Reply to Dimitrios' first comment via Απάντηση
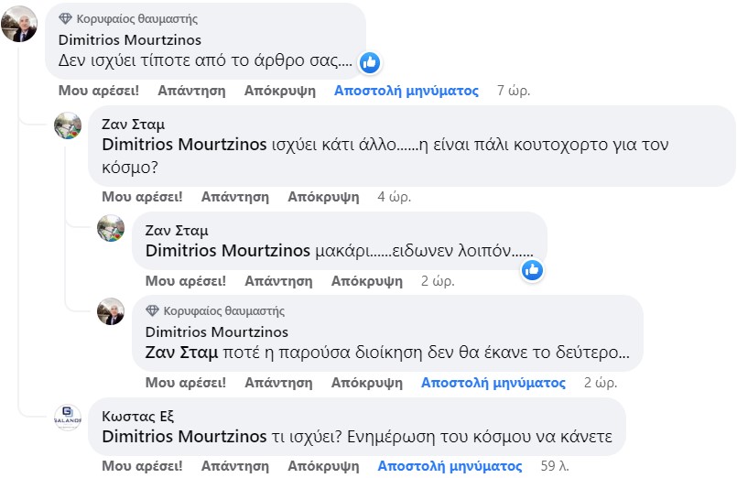This screenshot has height=478, width=737. click(x=191, y=91)
